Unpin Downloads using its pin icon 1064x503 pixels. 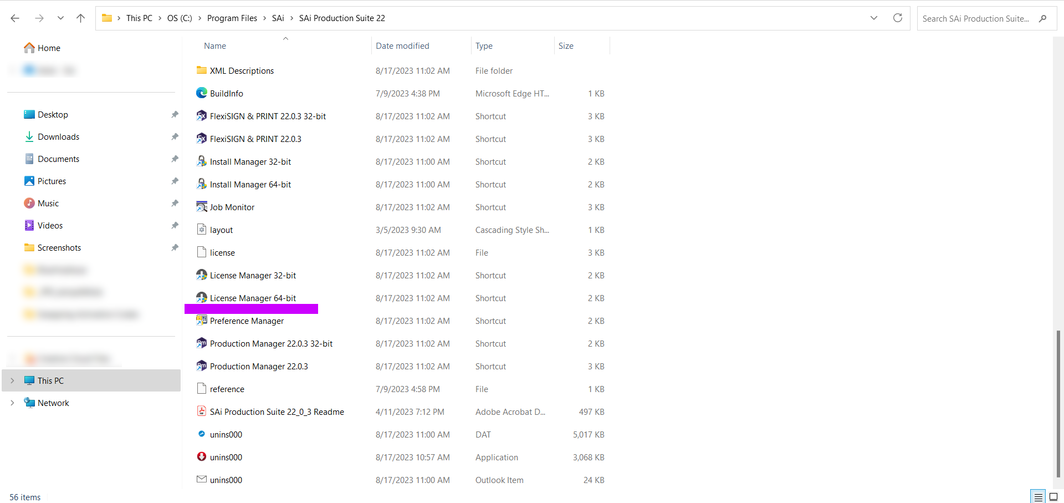pos(175,137)
